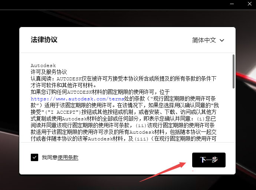Click the 下一步 button

click(209, 160)
